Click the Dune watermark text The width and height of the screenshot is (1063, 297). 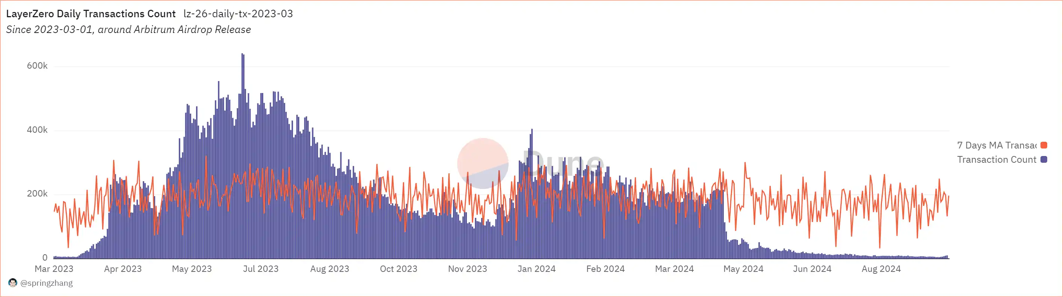click(563, 163)
